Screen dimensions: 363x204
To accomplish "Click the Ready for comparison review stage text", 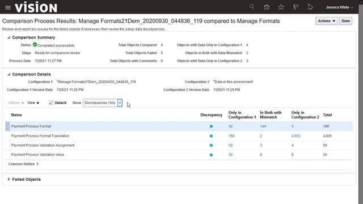I will pyautogui.click(x=57, y=53).
